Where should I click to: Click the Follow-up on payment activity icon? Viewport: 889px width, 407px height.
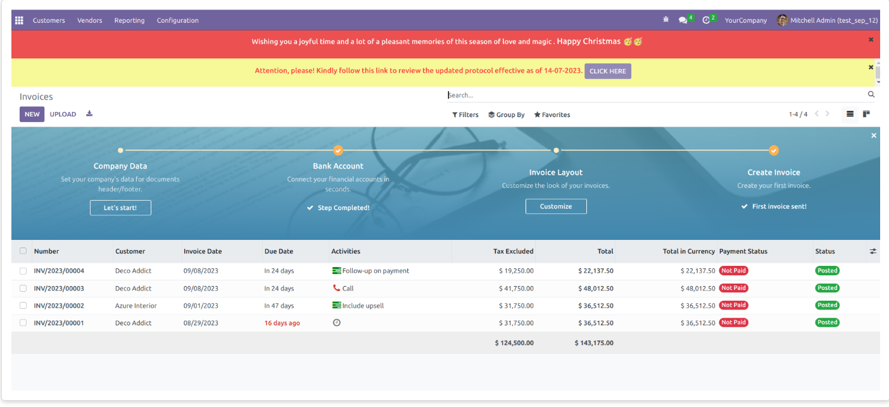point(337,271)
